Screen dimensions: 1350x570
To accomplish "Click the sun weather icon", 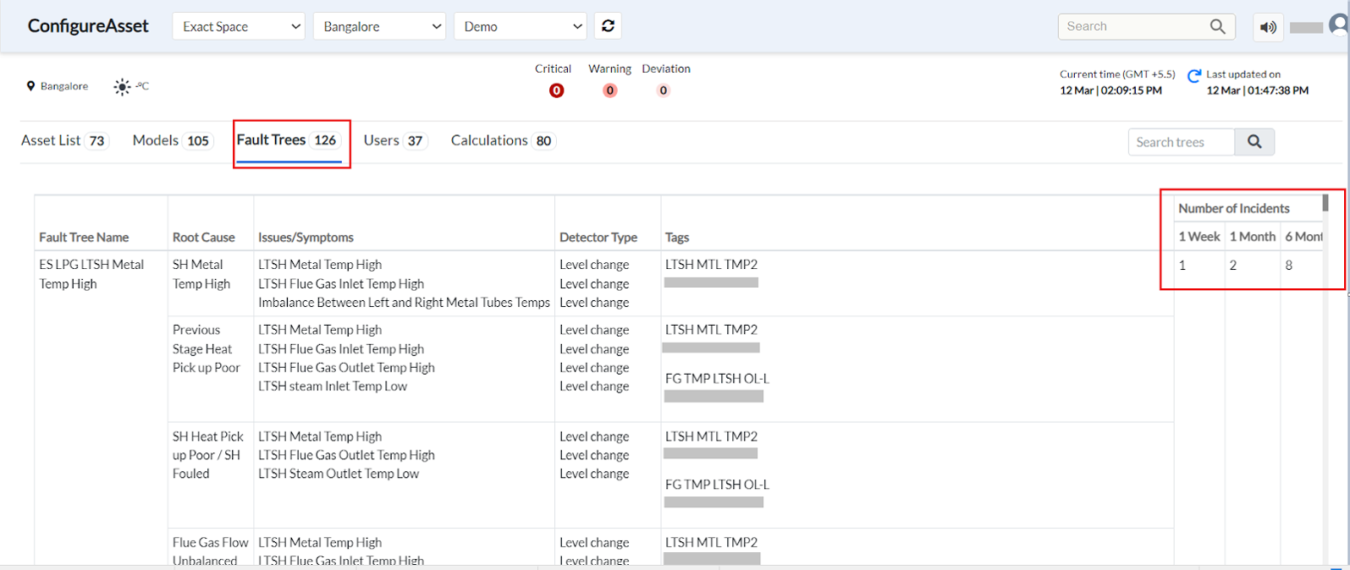I will pyautogui.click(x=123, y=86).
